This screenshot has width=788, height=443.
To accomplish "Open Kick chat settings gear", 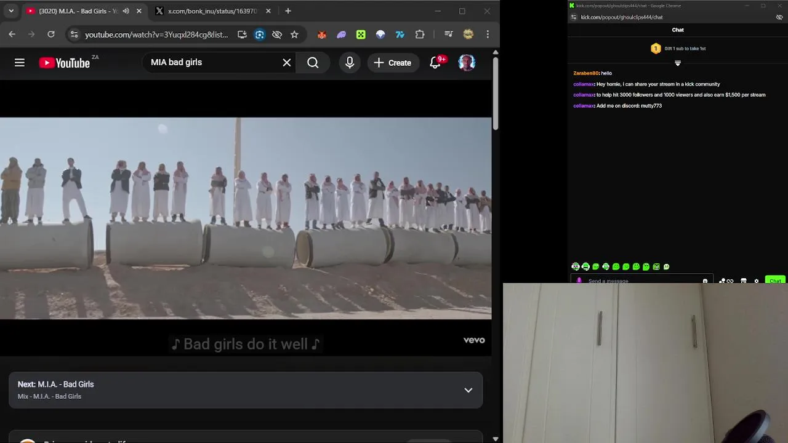I will coord(757,281).
